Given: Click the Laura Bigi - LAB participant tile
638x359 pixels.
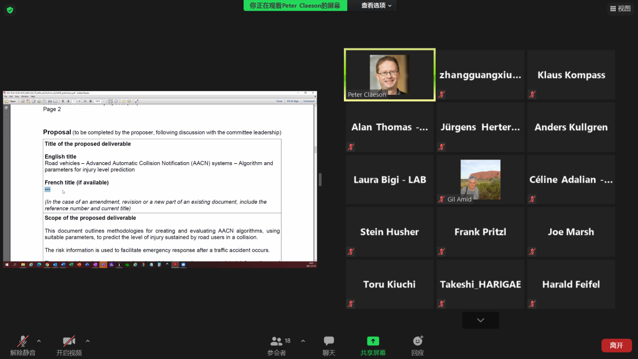Looking at the screenshot, I should [390, 180].
